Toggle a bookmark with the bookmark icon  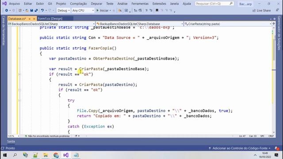(x=157, y=11)
